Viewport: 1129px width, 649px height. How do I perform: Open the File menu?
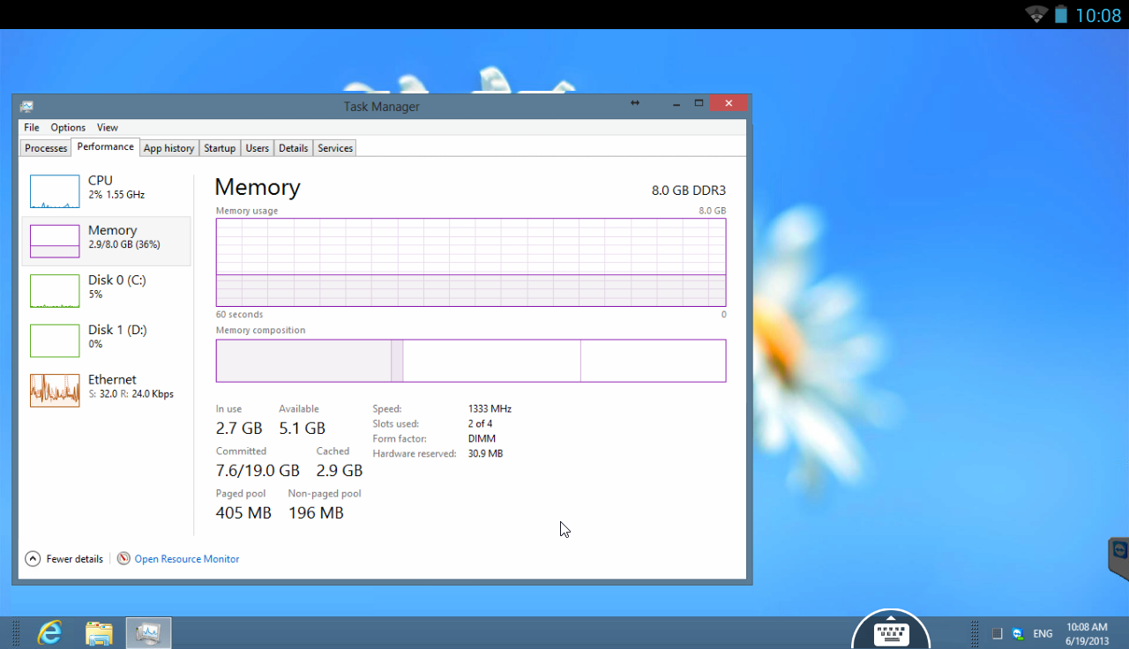click(x=31, y=127)
